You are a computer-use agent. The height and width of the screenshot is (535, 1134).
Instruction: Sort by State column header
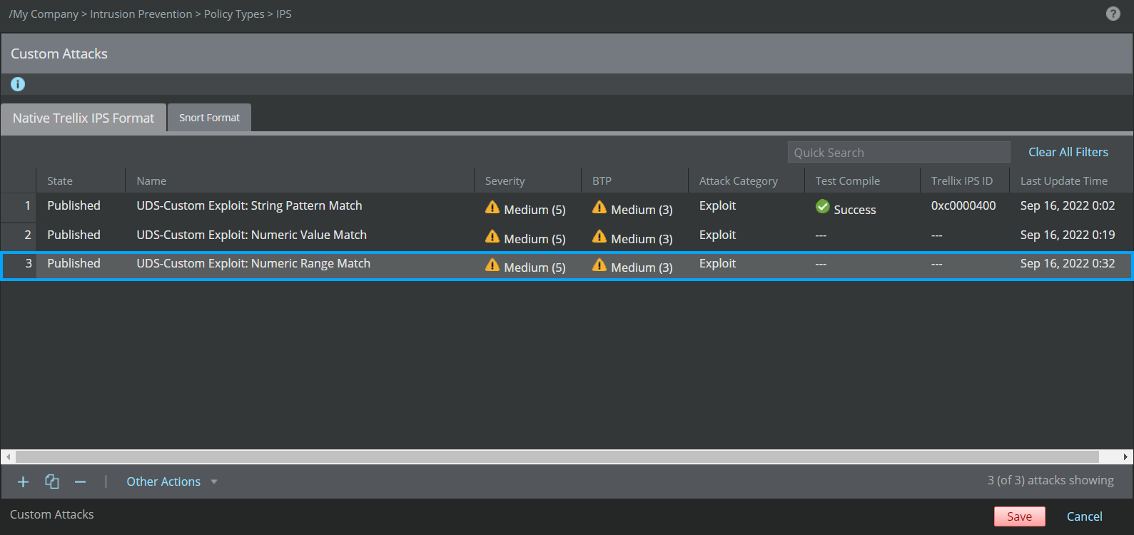click(x=81, y=180)
